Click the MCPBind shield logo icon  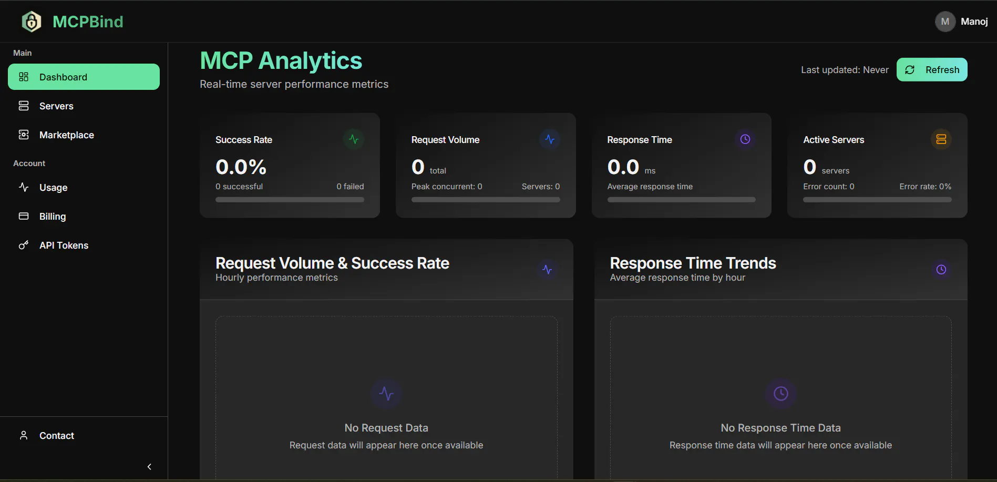click(32, 22)
